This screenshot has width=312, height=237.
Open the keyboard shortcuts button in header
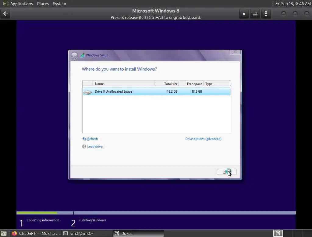click(x=255, y=14)
